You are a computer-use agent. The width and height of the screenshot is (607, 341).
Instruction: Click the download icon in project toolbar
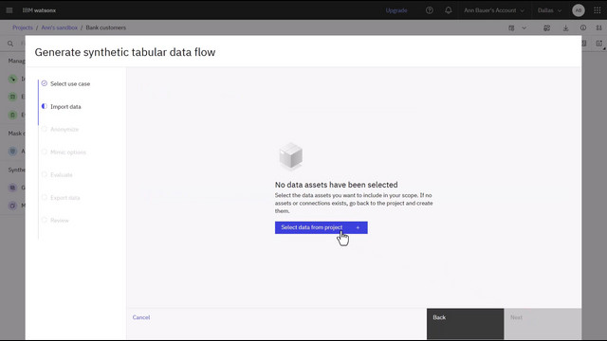(565, 28)
